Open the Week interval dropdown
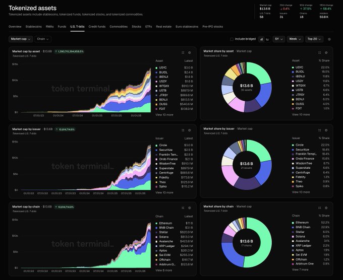Viewport: 343px width, 280px height. click(295, 39)
